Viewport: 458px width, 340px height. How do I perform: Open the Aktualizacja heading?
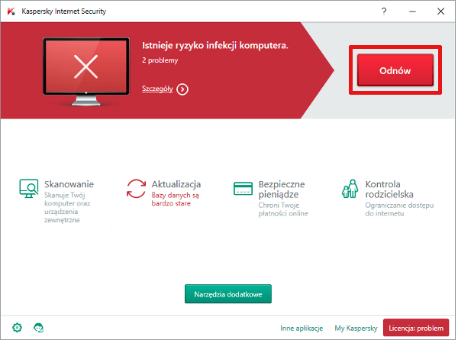click(x=176, y=184)
